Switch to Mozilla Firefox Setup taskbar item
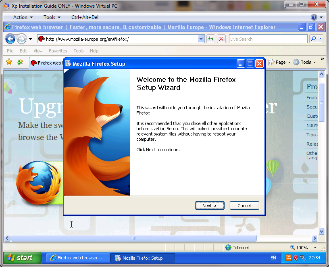329x267 pixels. 143,258
